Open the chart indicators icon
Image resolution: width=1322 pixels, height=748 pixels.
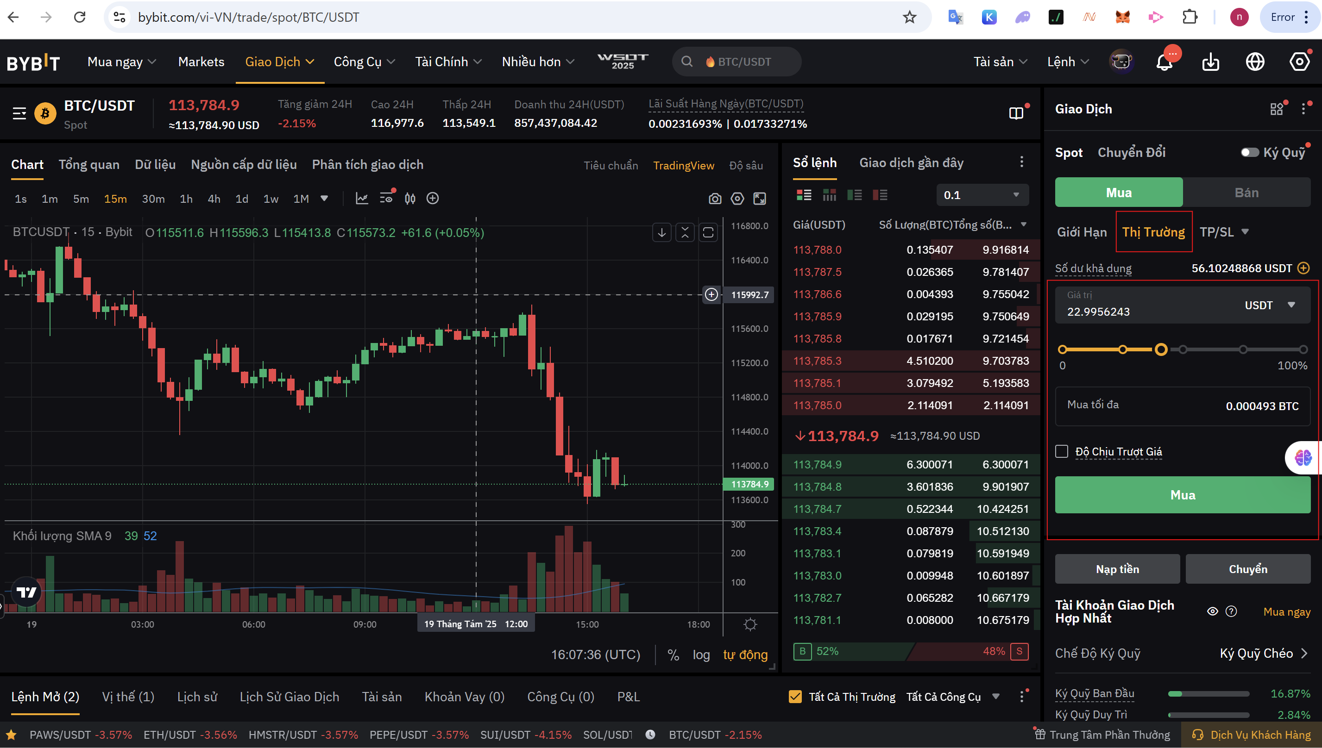point(362,198)
